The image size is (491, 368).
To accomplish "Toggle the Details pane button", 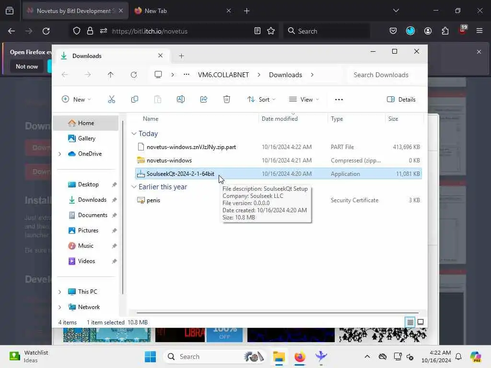I will point(401,100).
